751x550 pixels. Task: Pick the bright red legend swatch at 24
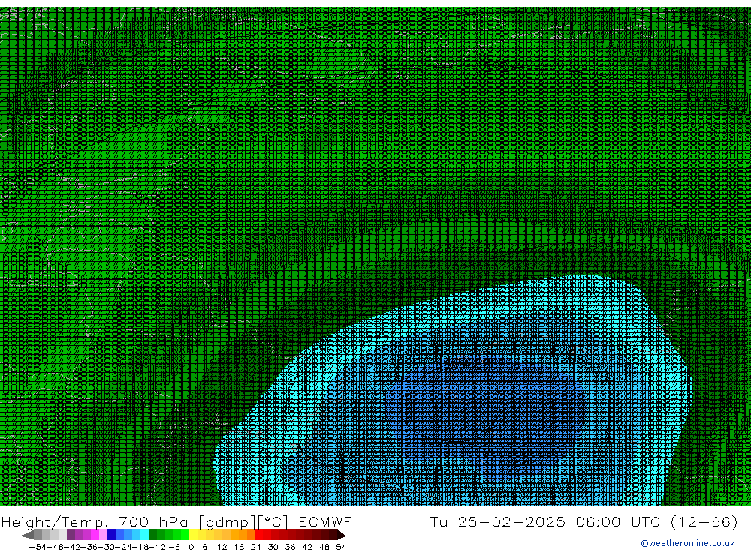click(259, 535)
